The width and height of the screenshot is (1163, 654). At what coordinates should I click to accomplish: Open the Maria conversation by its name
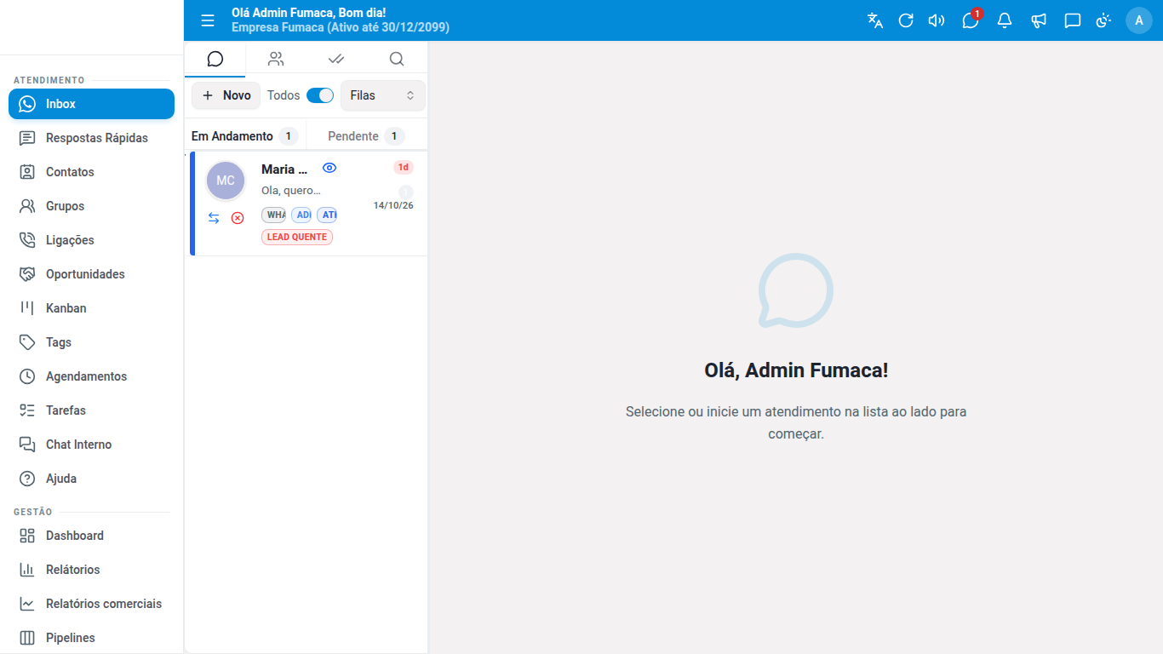click(x=284, y=169)
